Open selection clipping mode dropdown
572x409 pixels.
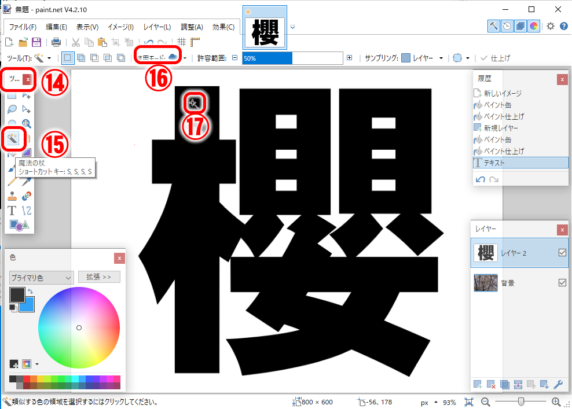pos(468,58)
